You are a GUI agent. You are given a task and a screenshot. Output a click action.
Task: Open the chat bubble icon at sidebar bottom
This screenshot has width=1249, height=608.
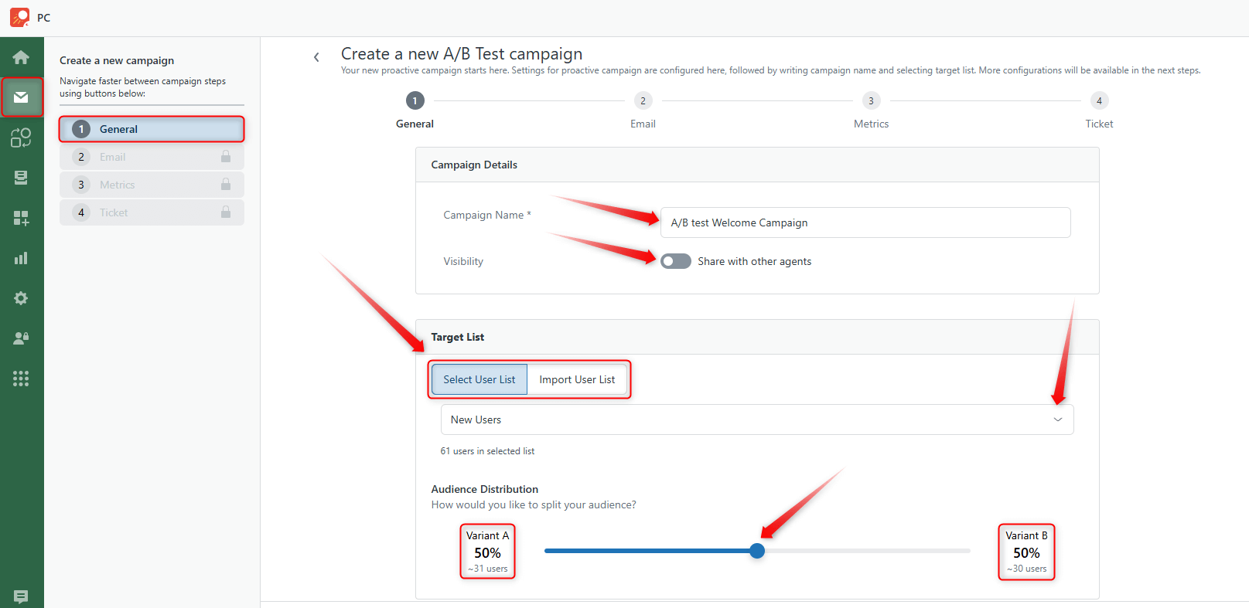tap(21, 596)
